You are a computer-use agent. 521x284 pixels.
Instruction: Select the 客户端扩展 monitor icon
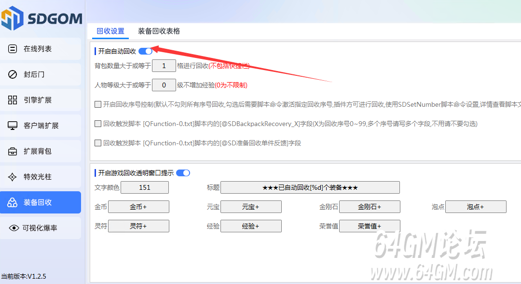click(13, 126)
